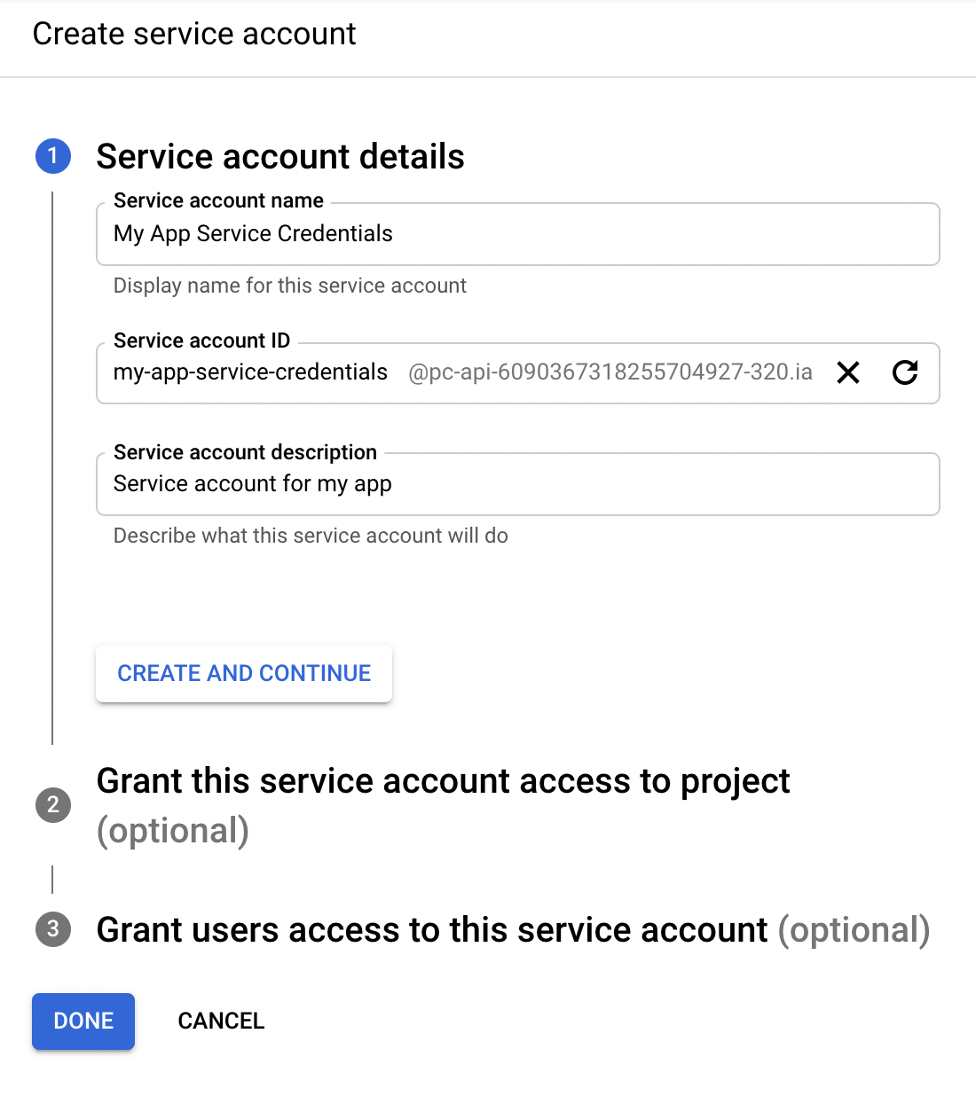The width and height of the screenshot is (976, 1096).
Task: Click the Service account description label
Action: pos(245,452)
